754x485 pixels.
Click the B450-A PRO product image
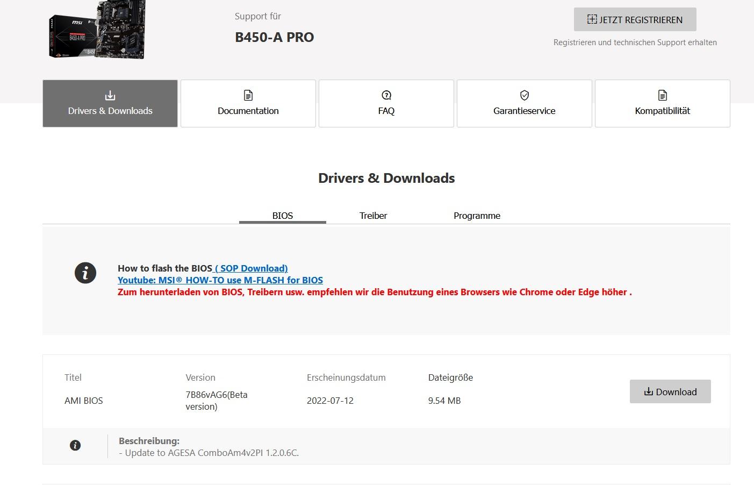98,30
